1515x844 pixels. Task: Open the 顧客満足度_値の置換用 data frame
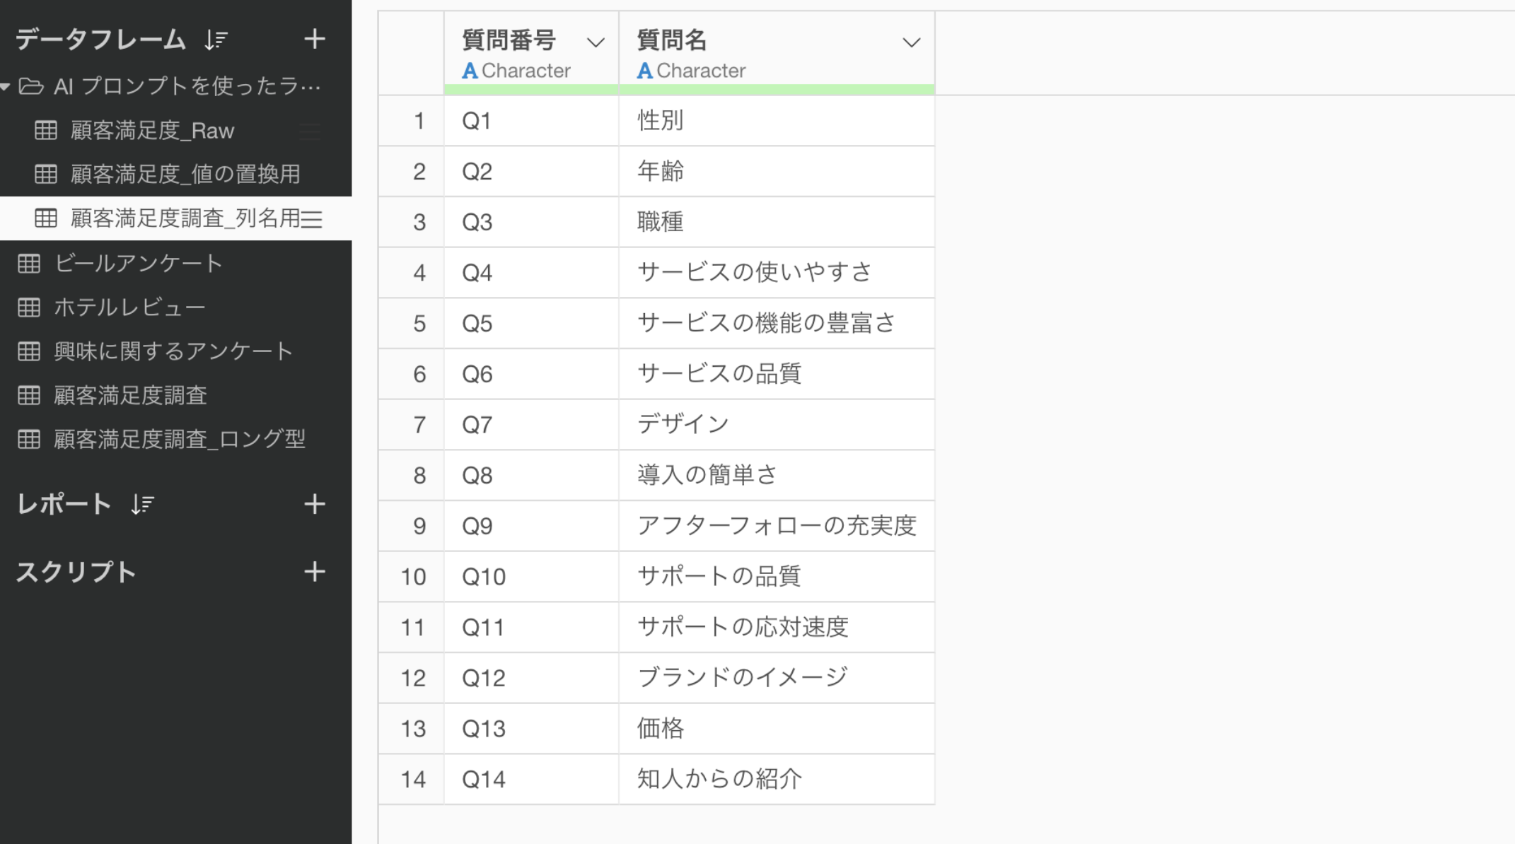[185, 175]
